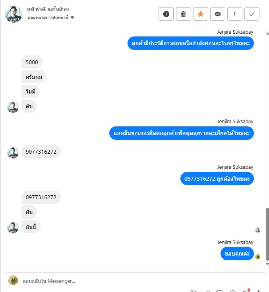Select the 0977316272 customer message bubble
Image resolution: width=269 pixels, height=292 pixels.
tap(41, 197)
